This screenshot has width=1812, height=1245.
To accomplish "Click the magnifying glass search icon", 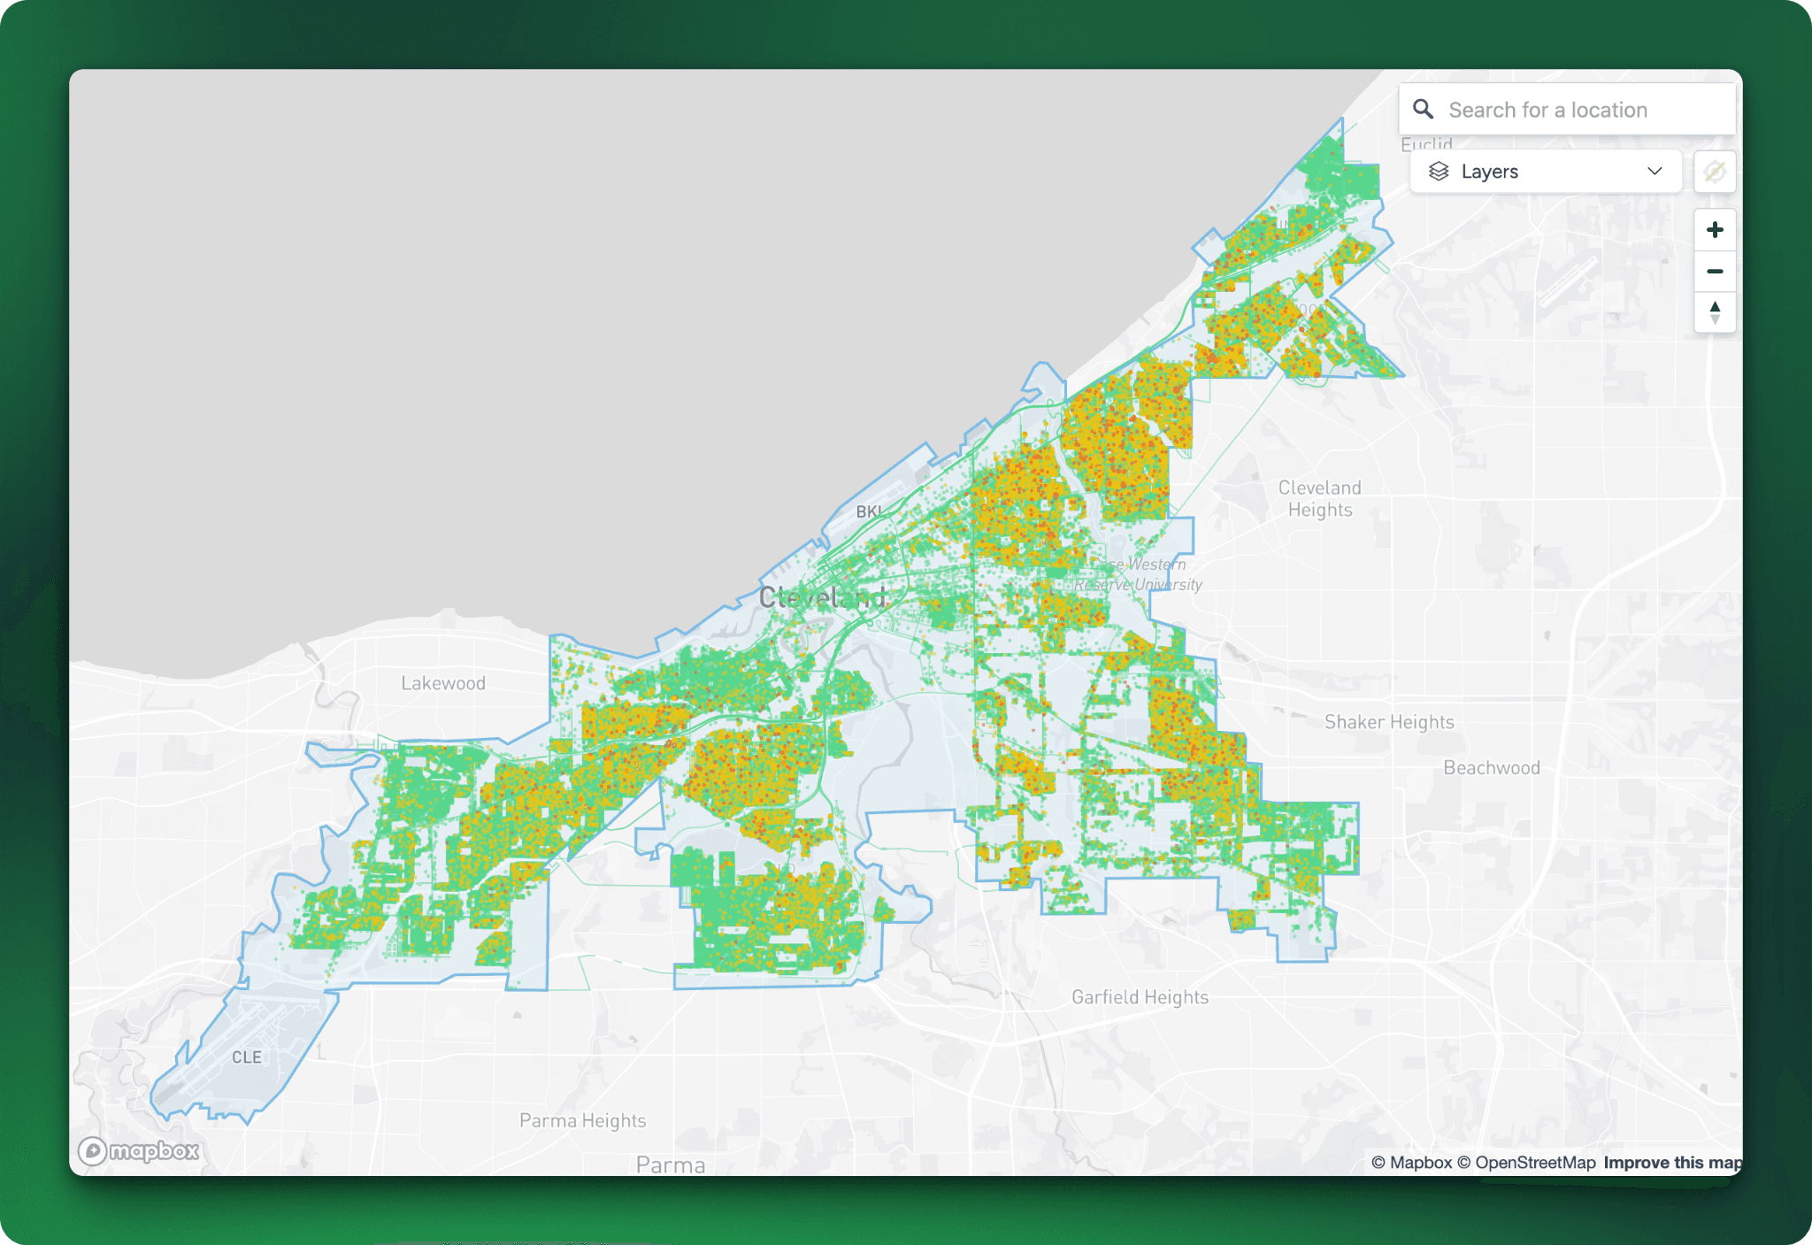I will pyautogui.click(x=1423, y=109).
